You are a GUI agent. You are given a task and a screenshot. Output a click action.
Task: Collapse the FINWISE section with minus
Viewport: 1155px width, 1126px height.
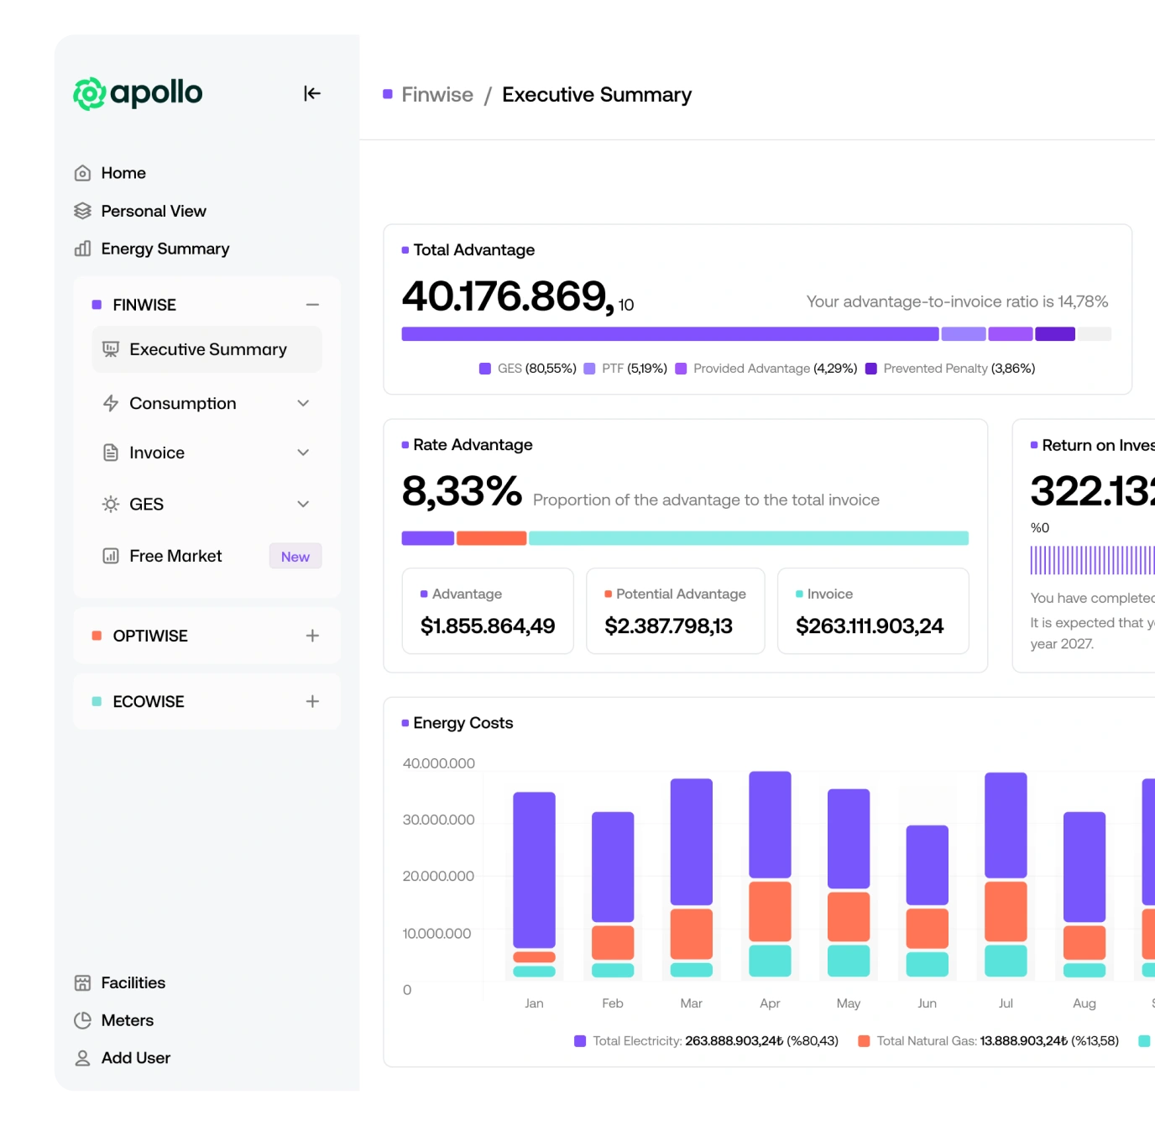pos(312,305)
